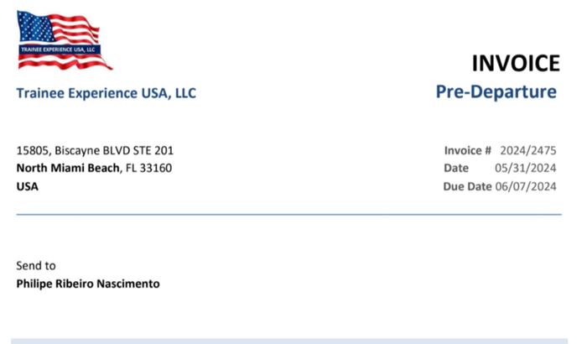Click the Invoice # label
This screenshot has width=587, height=344.
[468, 151]
